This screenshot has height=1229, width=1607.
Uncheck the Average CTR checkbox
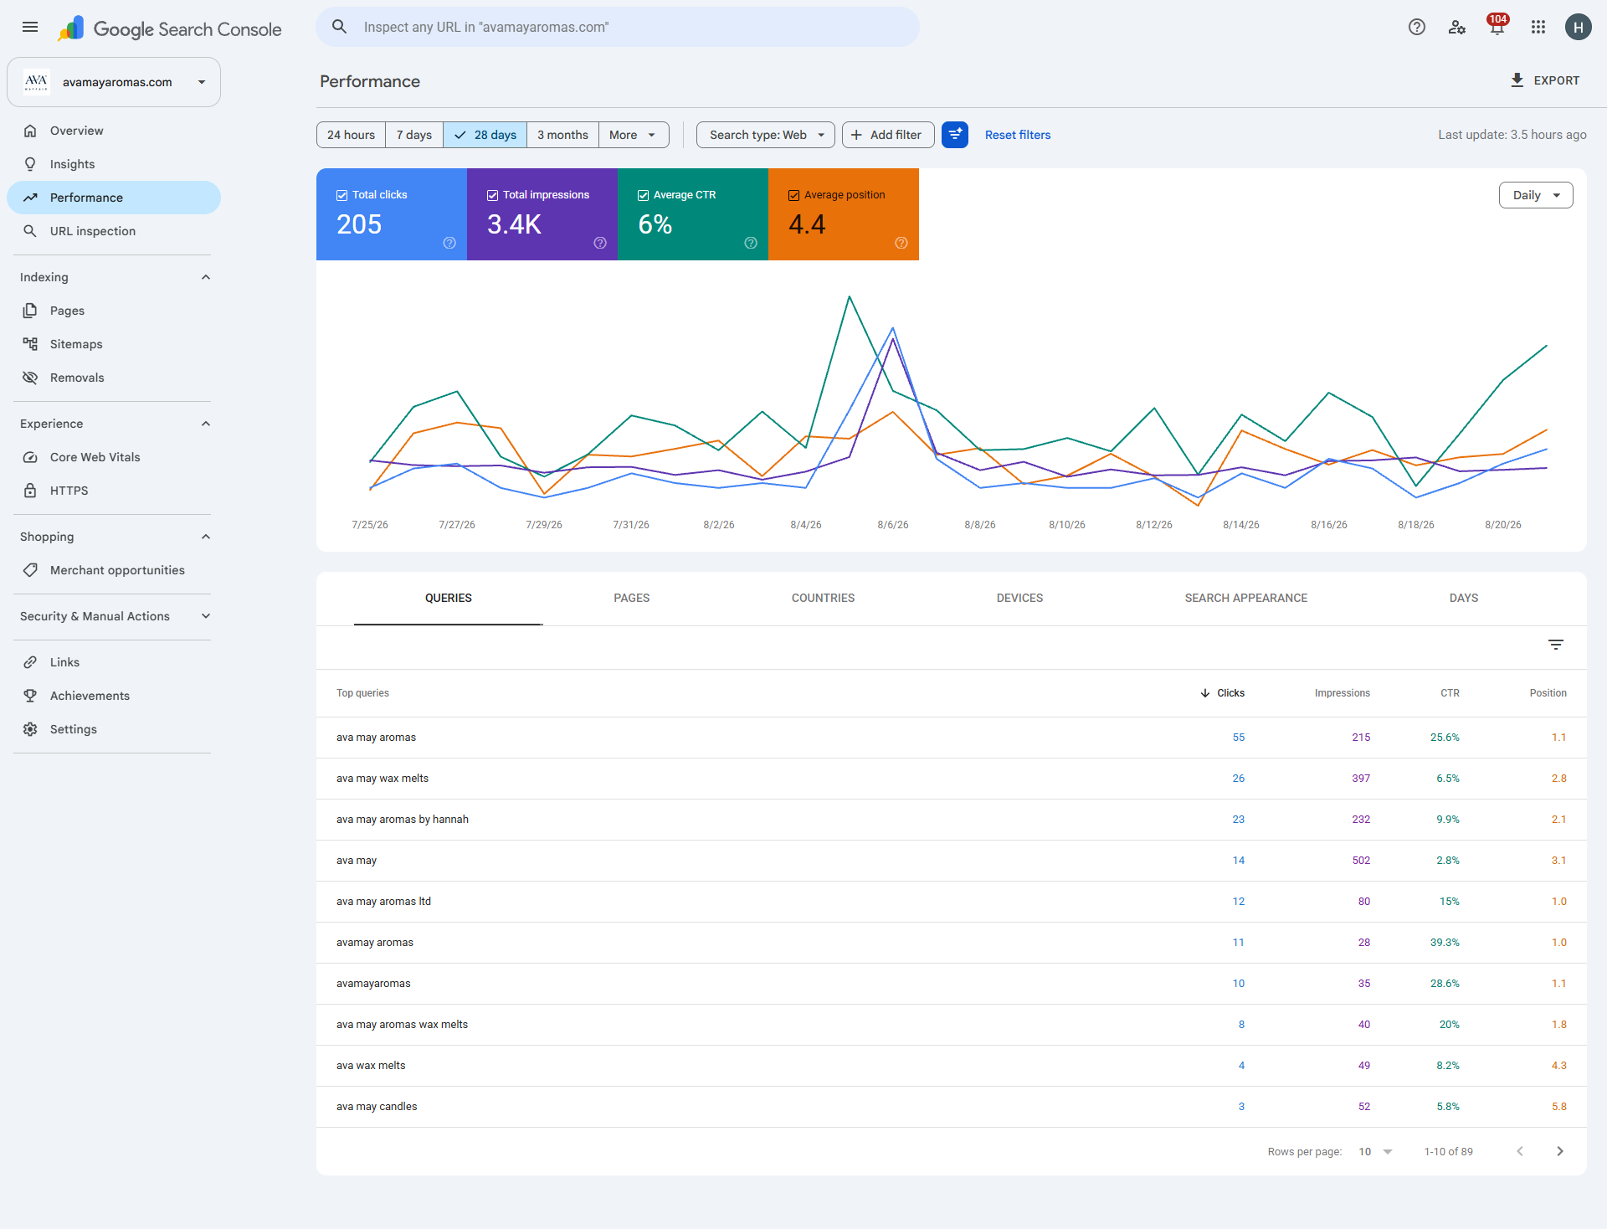[643, 195]
